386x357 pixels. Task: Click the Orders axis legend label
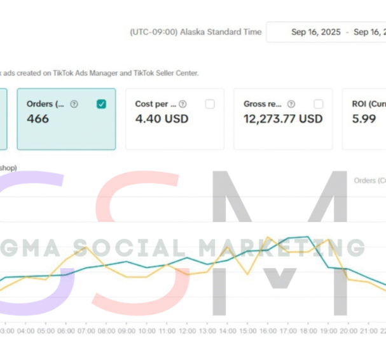pyautogui.click(x=369, y=180)
